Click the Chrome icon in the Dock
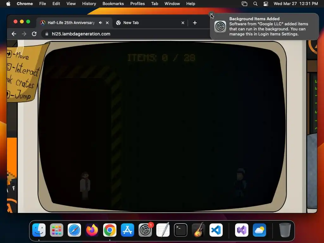 (110, 230)
